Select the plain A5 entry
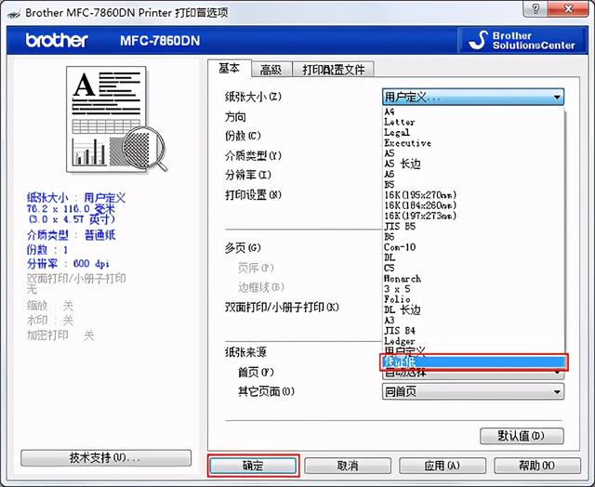This screenshot has height=487, width=595. pos(390,153)
